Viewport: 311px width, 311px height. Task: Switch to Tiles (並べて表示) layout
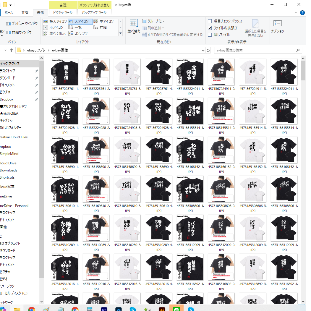pyautogui.click(x=55, y=33)
